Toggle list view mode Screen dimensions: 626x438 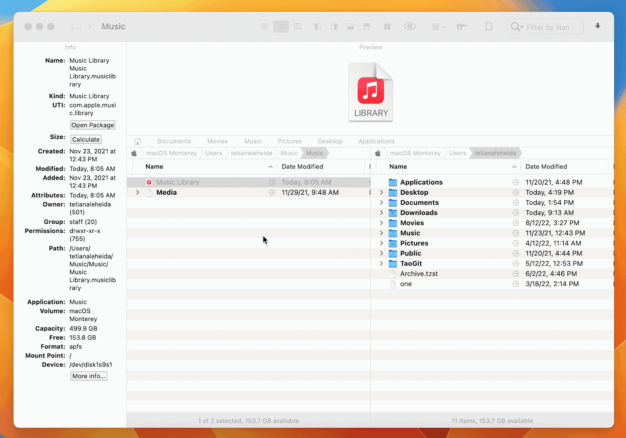click(x=281, y=26)
